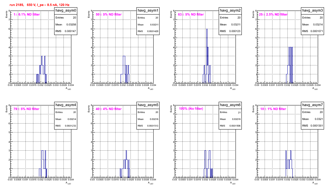Click the histogram bars in havg_asym3 plot
329x189 pixels.
pyautogui.click(x=289, y=65)
